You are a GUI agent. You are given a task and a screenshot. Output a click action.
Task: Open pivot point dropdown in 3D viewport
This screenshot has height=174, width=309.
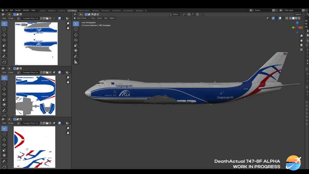click(184, 14)
